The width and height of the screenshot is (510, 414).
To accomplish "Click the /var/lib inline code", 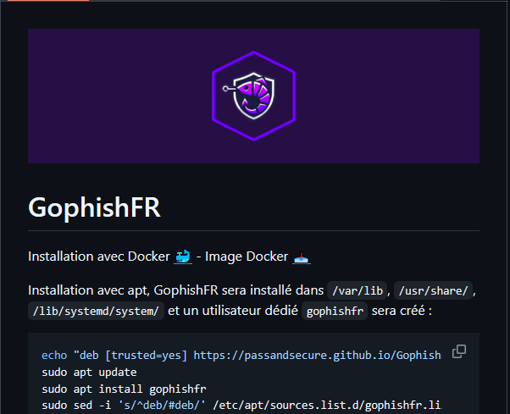I will [358, 290].
